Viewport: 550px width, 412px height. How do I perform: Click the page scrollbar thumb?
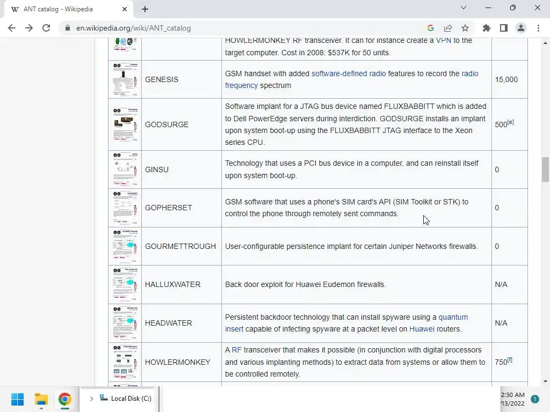545,170
